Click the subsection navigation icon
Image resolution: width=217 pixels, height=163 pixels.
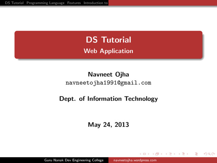click(x=171, y=154)
